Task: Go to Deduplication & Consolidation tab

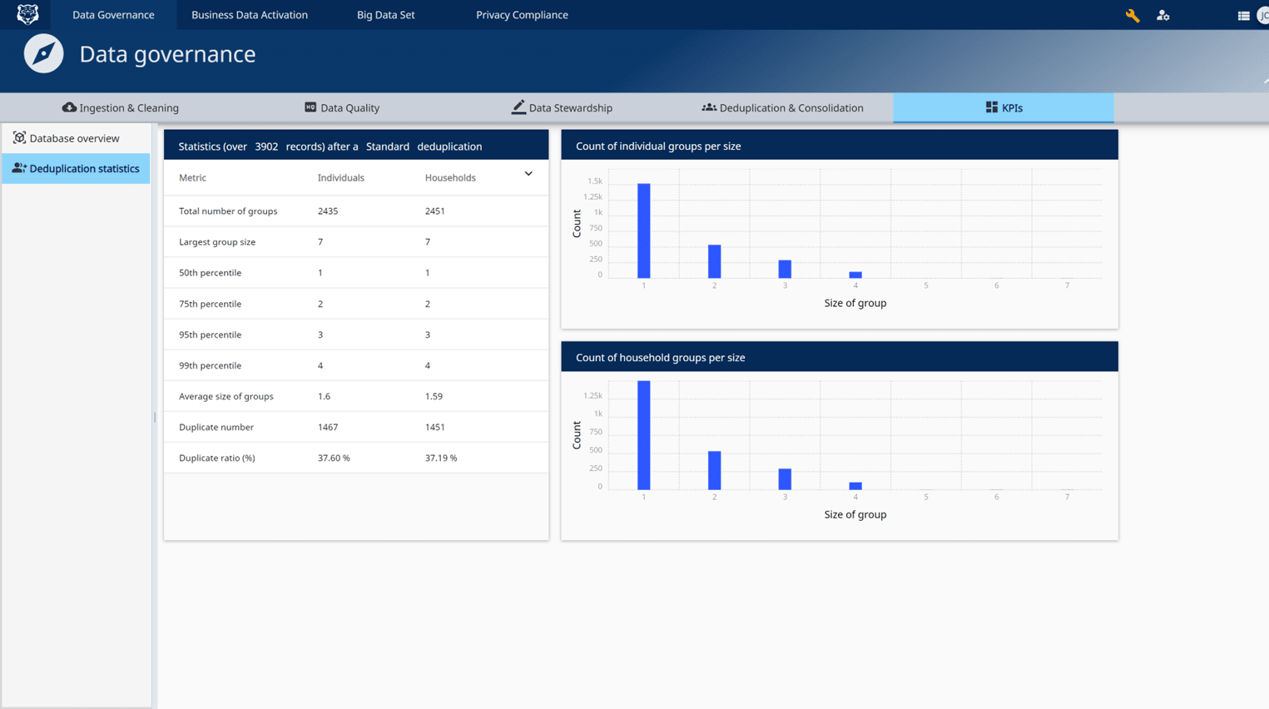Action: pyautogui.click(x=782, y=107)
